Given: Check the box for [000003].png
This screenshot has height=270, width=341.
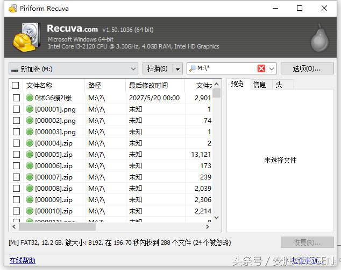Looking at the screenshot, I should pyautogui.click(x=16, y=131).
